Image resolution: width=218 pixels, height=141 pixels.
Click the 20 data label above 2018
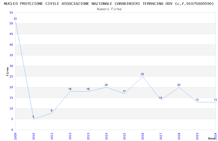(x=179, y=85)
